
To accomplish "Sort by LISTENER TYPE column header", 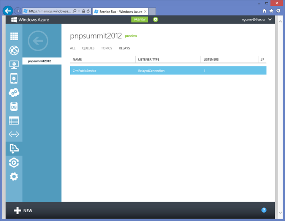I will pos(149,59).
